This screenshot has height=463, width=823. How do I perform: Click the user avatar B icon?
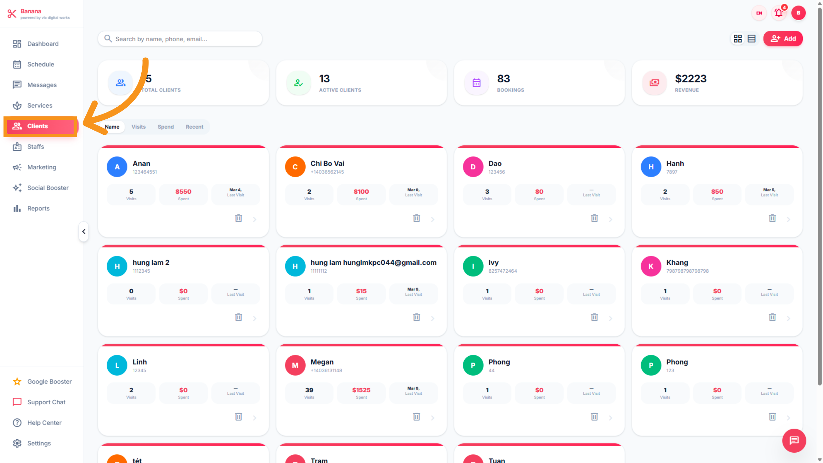[798, 13]
